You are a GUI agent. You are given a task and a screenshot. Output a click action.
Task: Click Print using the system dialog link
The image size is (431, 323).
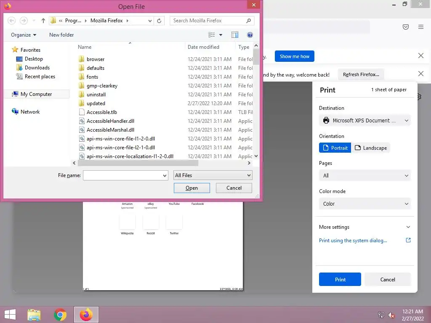pos(353,240)
